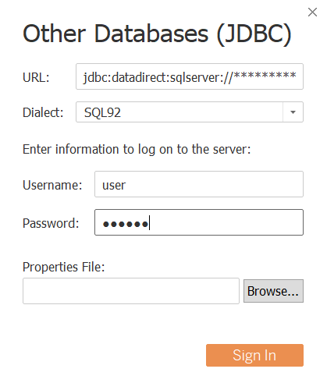Viewport: 327px width, 383px height.
Task: Click into the Username text box
Action: (x=199, y=184)
